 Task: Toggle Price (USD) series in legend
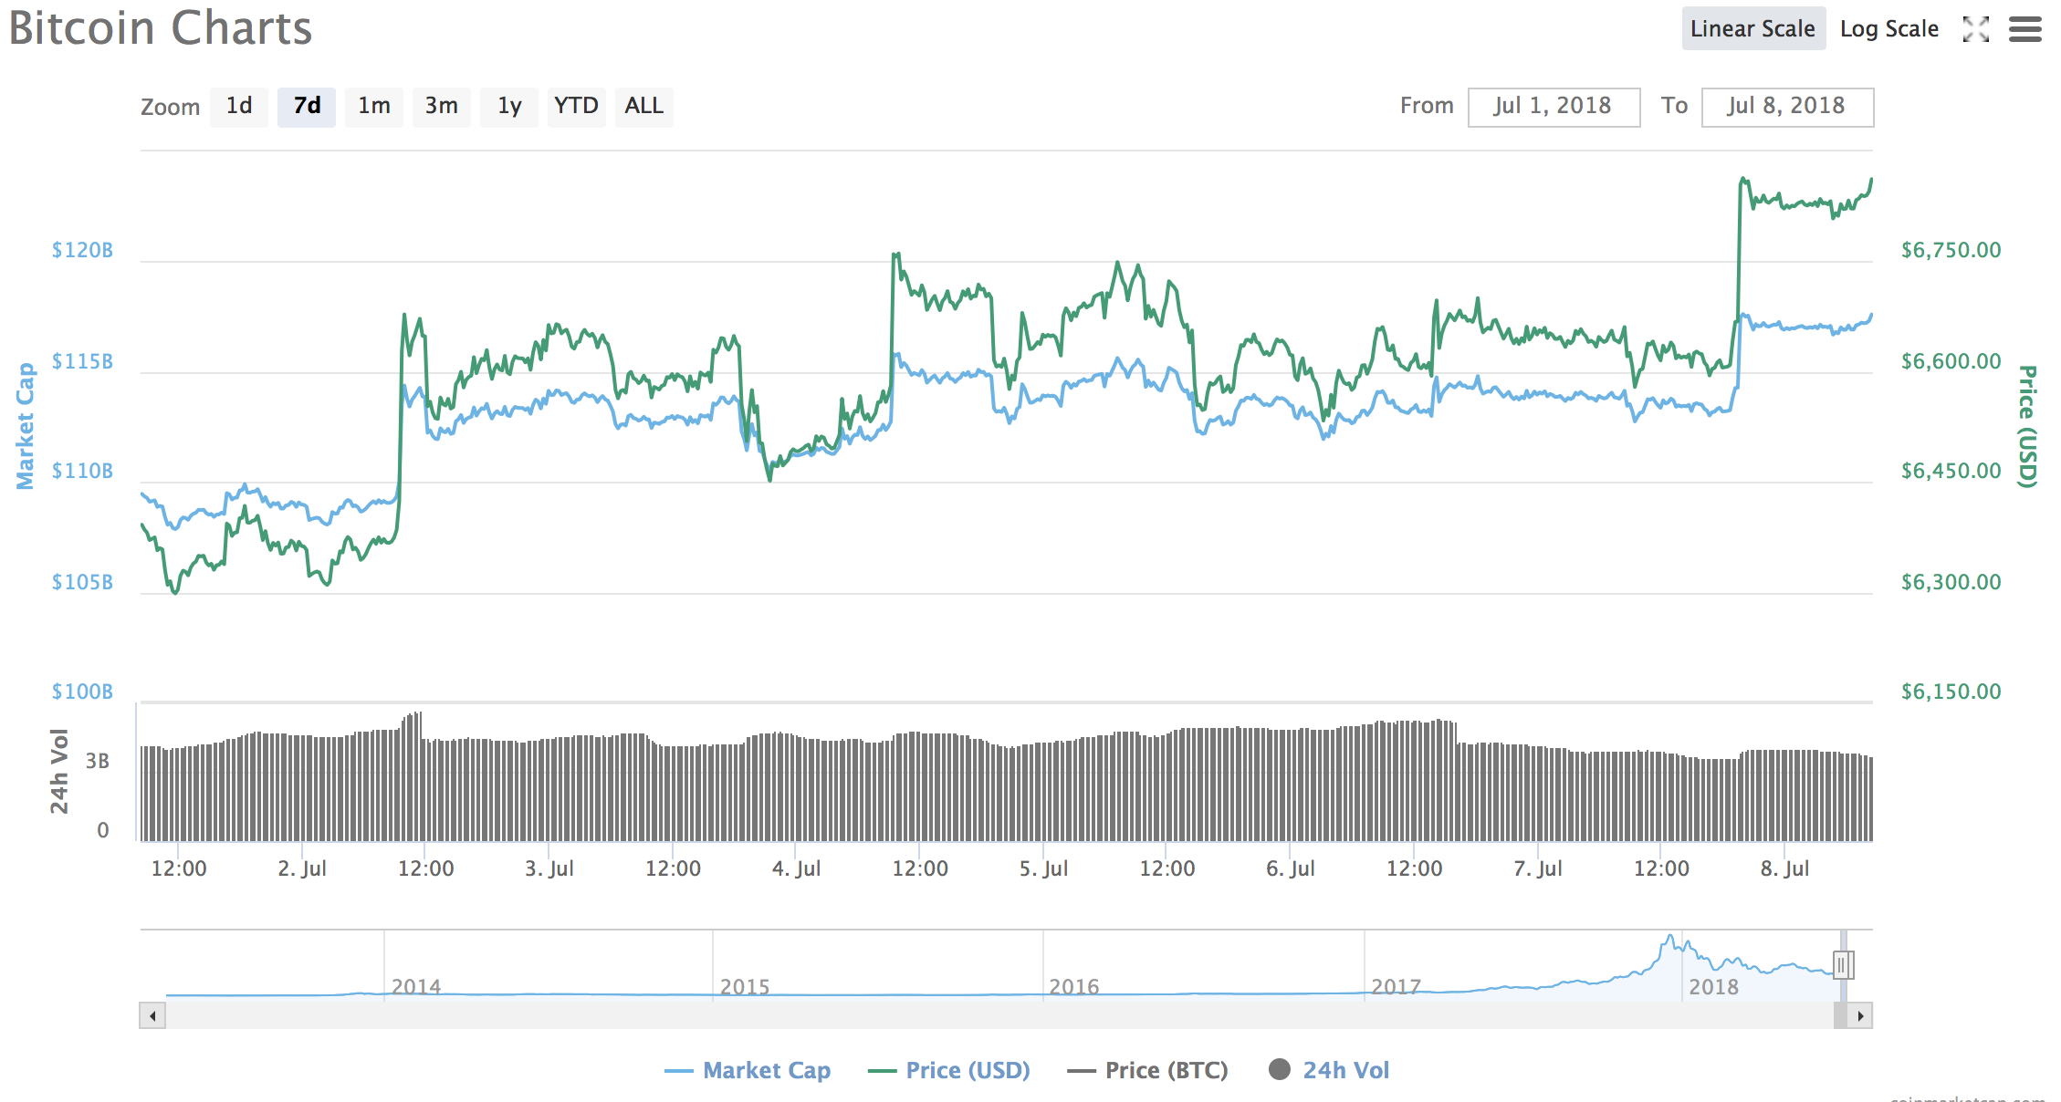949,1070
